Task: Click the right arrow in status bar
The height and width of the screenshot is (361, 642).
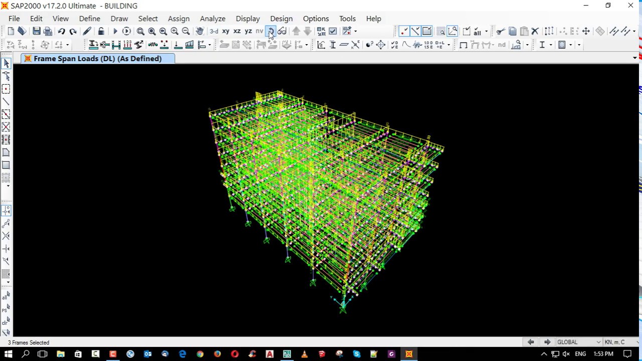Action: (547, 342)
